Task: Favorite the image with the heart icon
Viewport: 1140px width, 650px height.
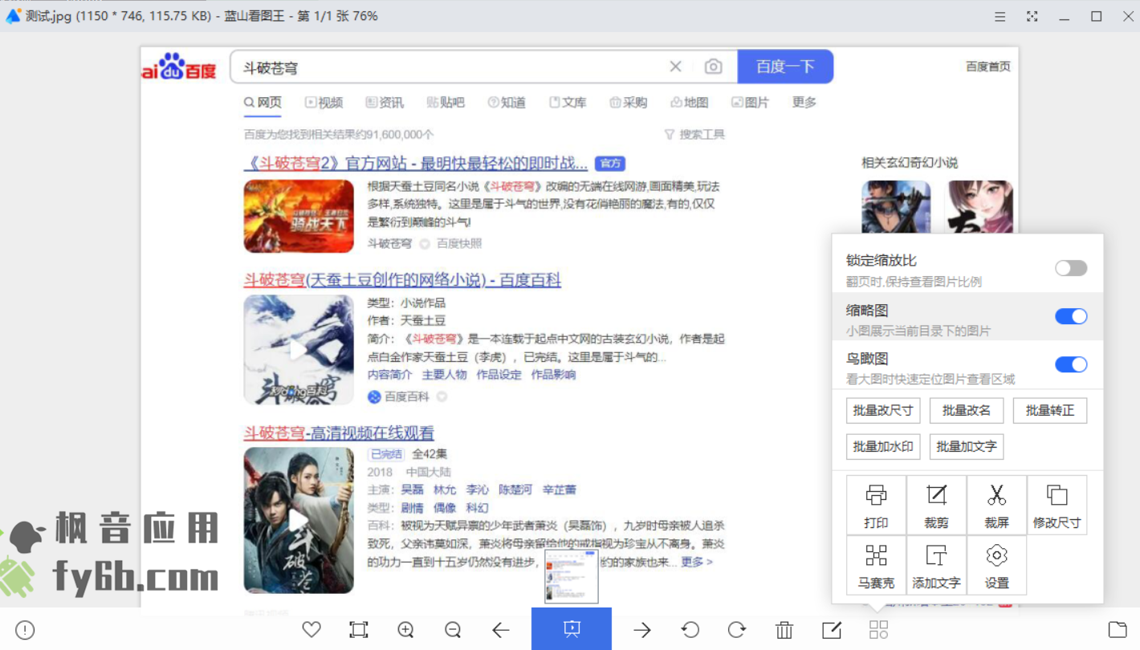Action: tap(311, 630)
